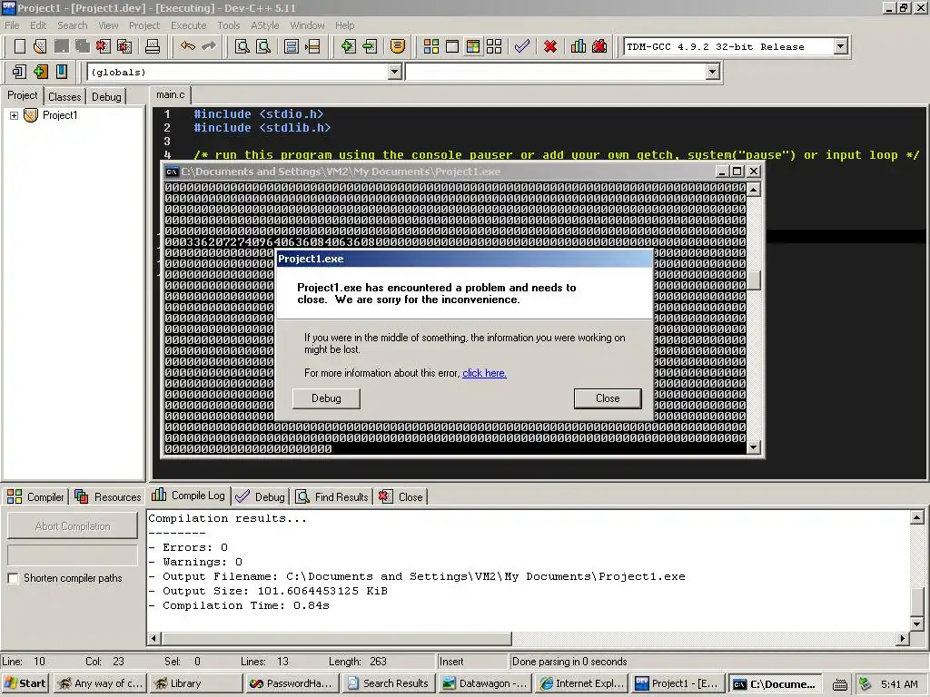Screen dimensions: 930x697
Task: Click the Run toolbar icon
Action: point(452,46)
